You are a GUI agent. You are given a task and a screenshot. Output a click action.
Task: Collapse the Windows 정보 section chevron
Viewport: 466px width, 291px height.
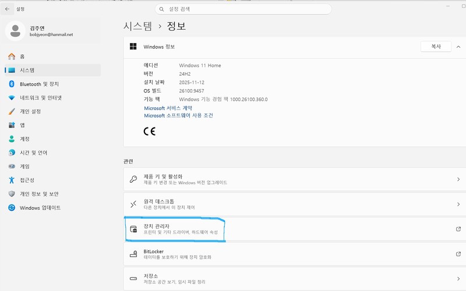[458, 47]
